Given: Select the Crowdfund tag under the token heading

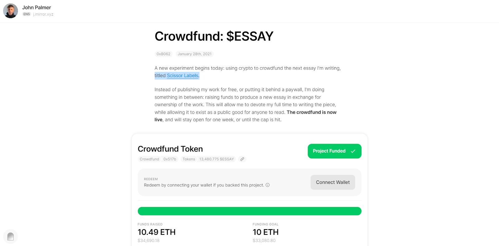Looking at the screenshot, I should click(x=149, y=159).
